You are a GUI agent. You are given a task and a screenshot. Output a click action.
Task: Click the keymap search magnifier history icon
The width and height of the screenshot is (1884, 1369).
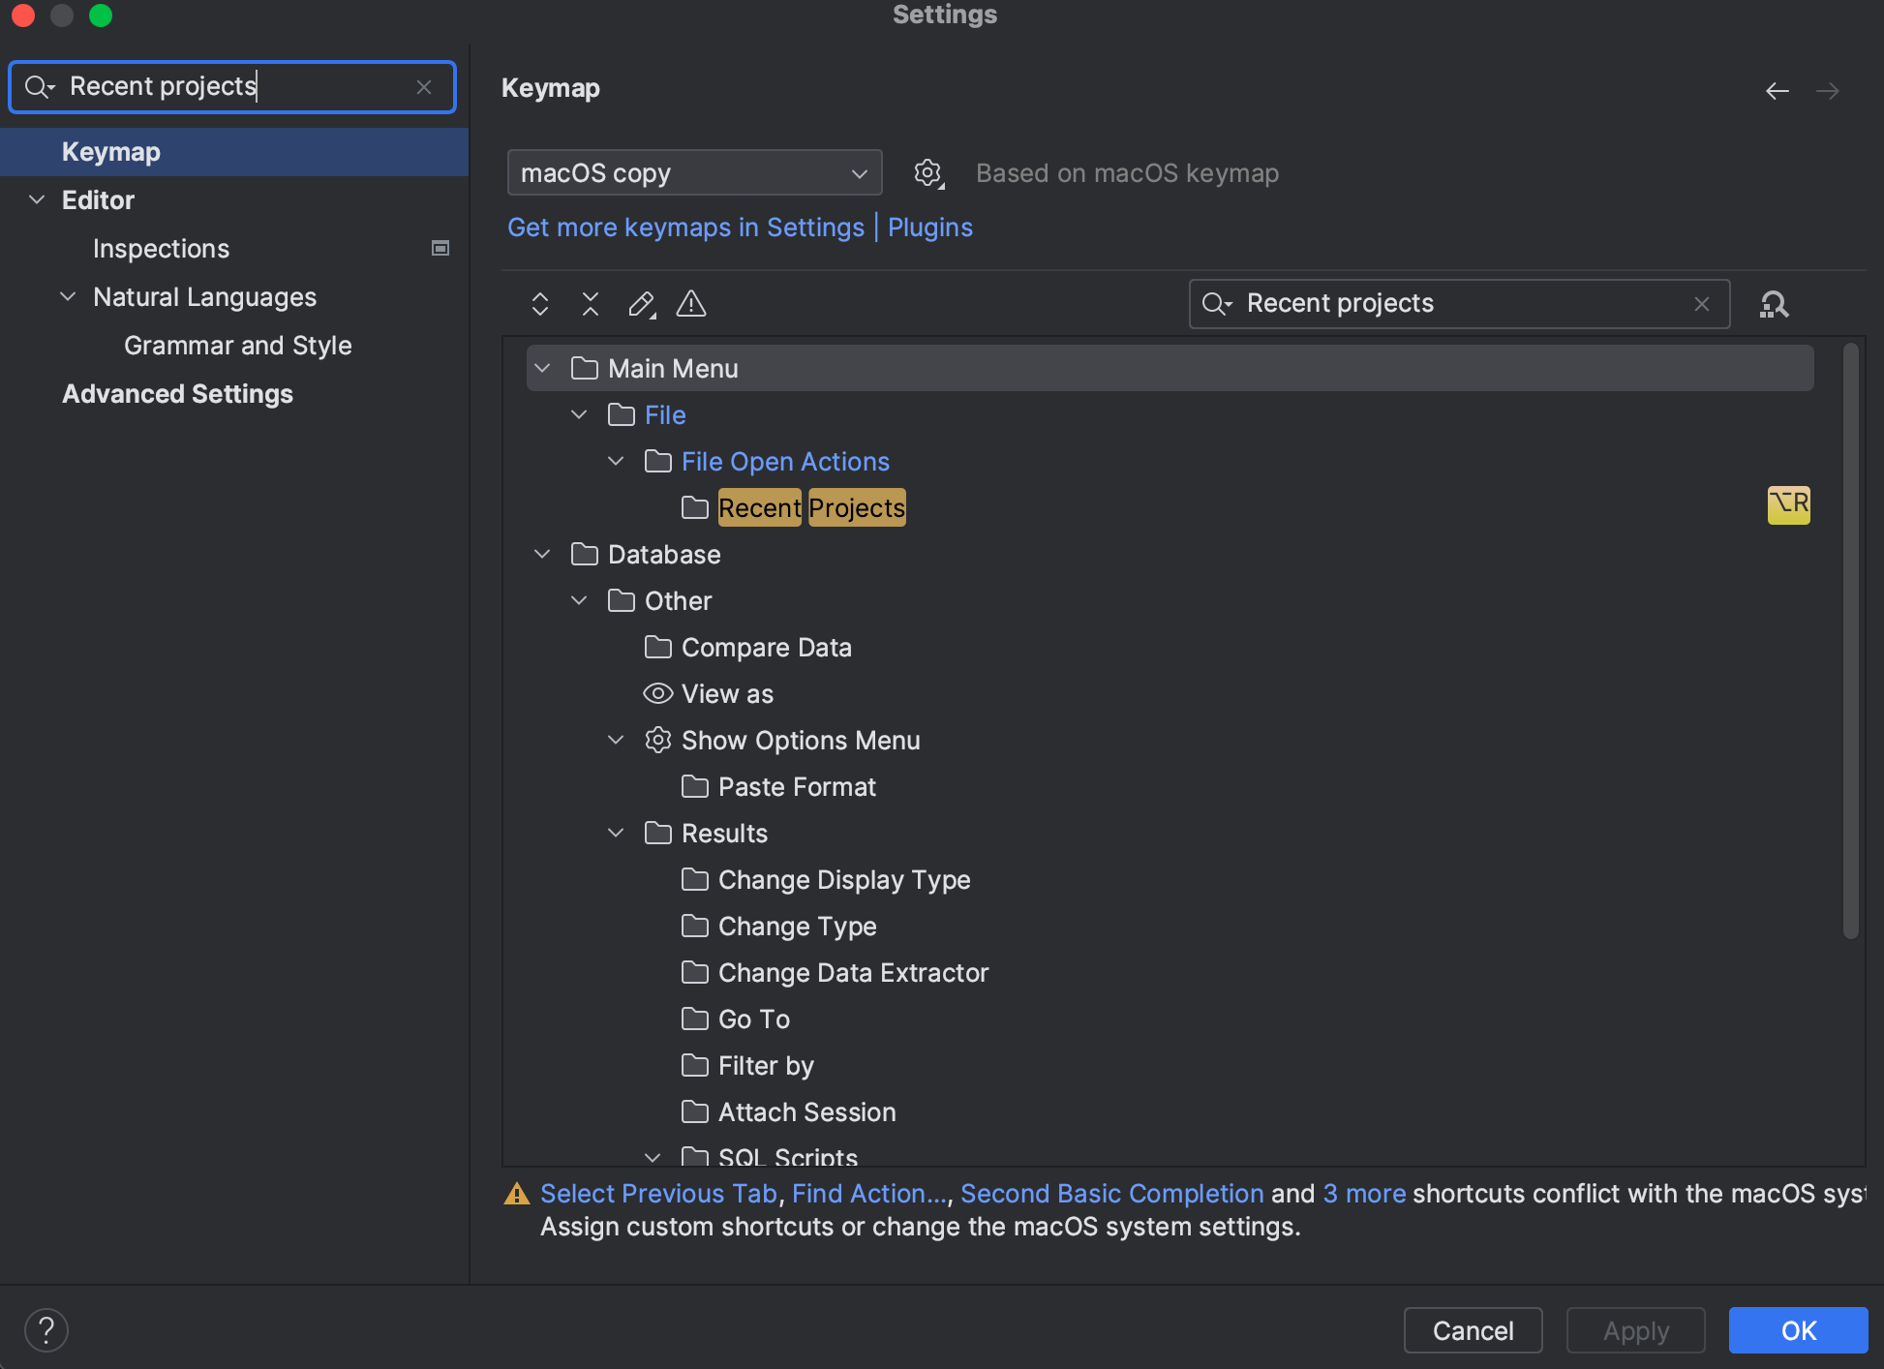1217,304
